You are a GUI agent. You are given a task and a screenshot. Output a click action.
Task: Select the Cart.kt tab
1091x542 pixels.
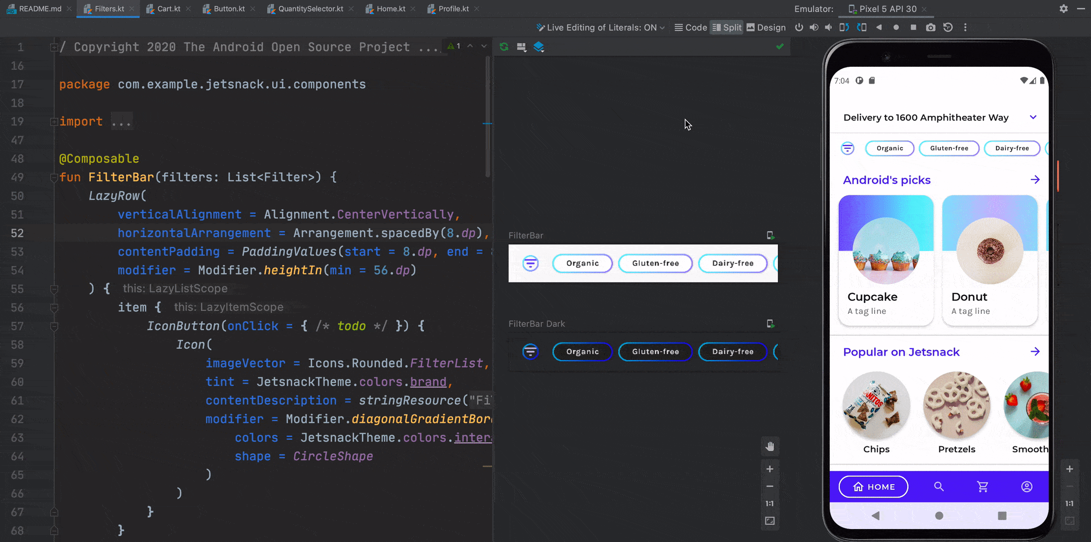(x=169, y=8)
